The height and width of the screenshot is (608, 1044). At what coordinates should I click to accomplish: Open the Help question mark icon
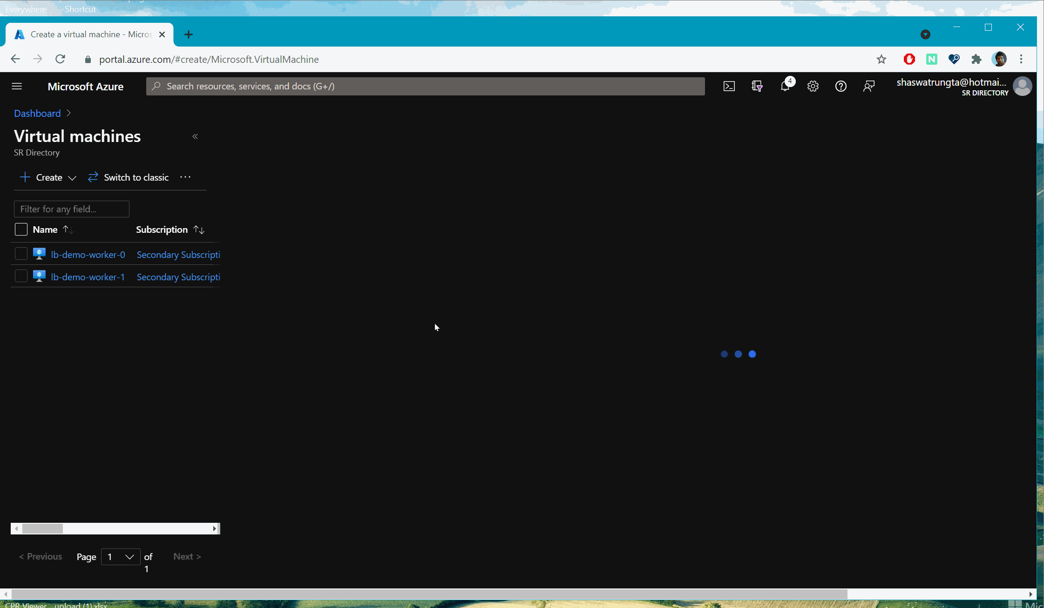841,86
